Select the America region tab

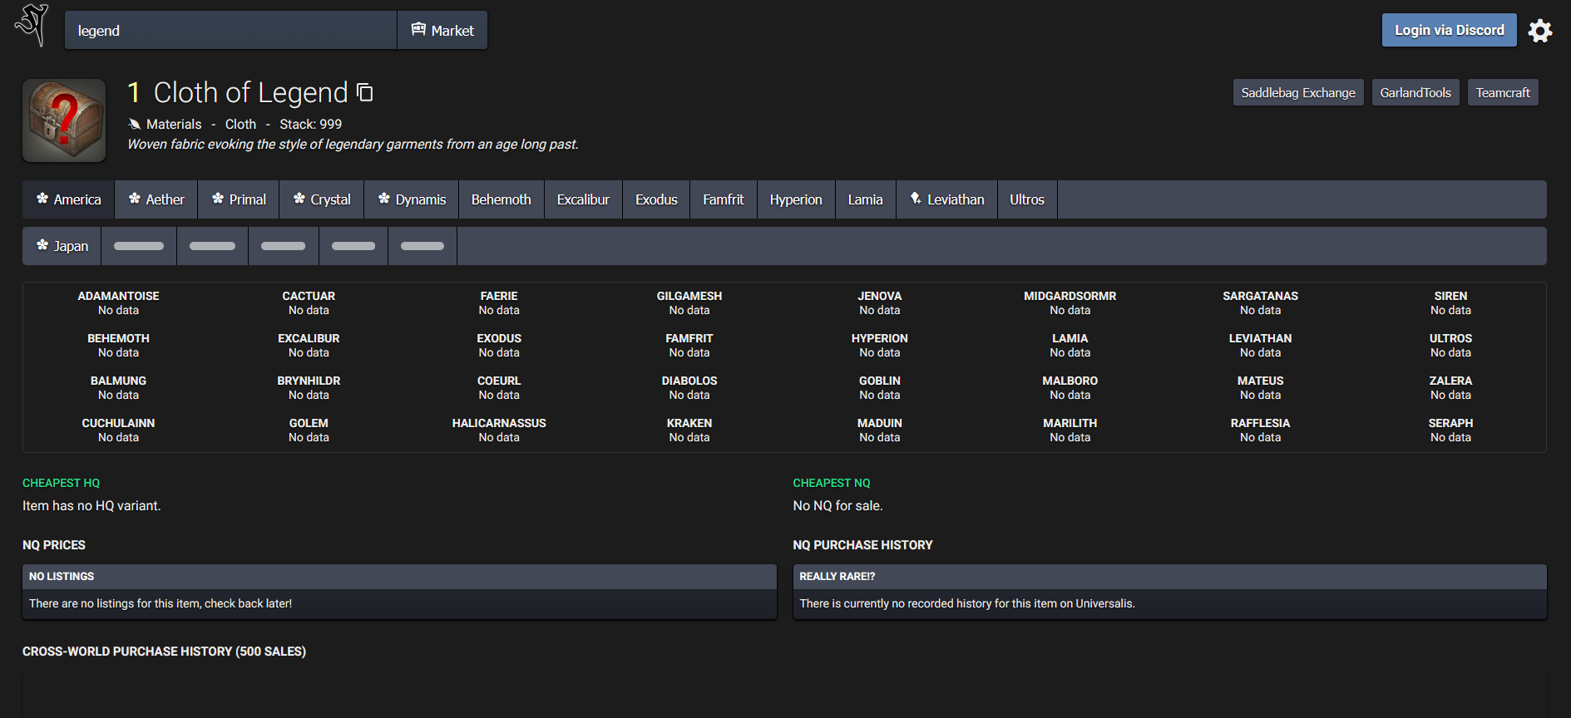(x=69, y=199)
